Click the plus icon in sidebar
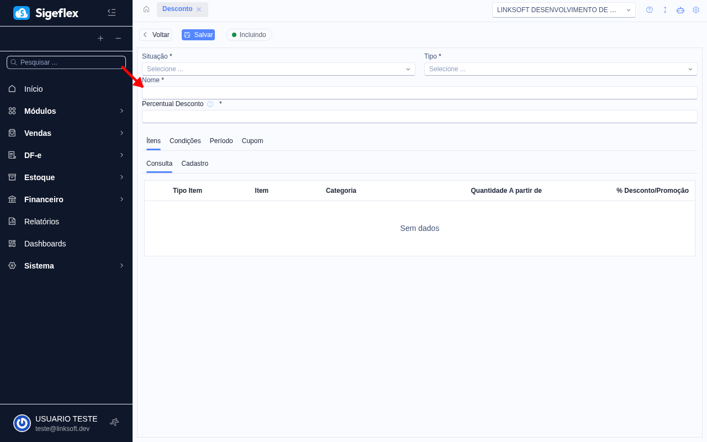The width and height of the screenshot is (707, 442). click(101, 38)
